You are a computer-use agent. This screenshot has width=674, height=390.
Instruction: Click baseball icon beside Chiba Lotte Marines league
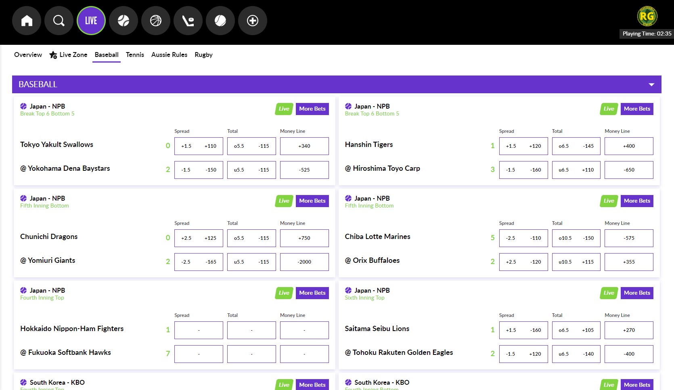348,198
